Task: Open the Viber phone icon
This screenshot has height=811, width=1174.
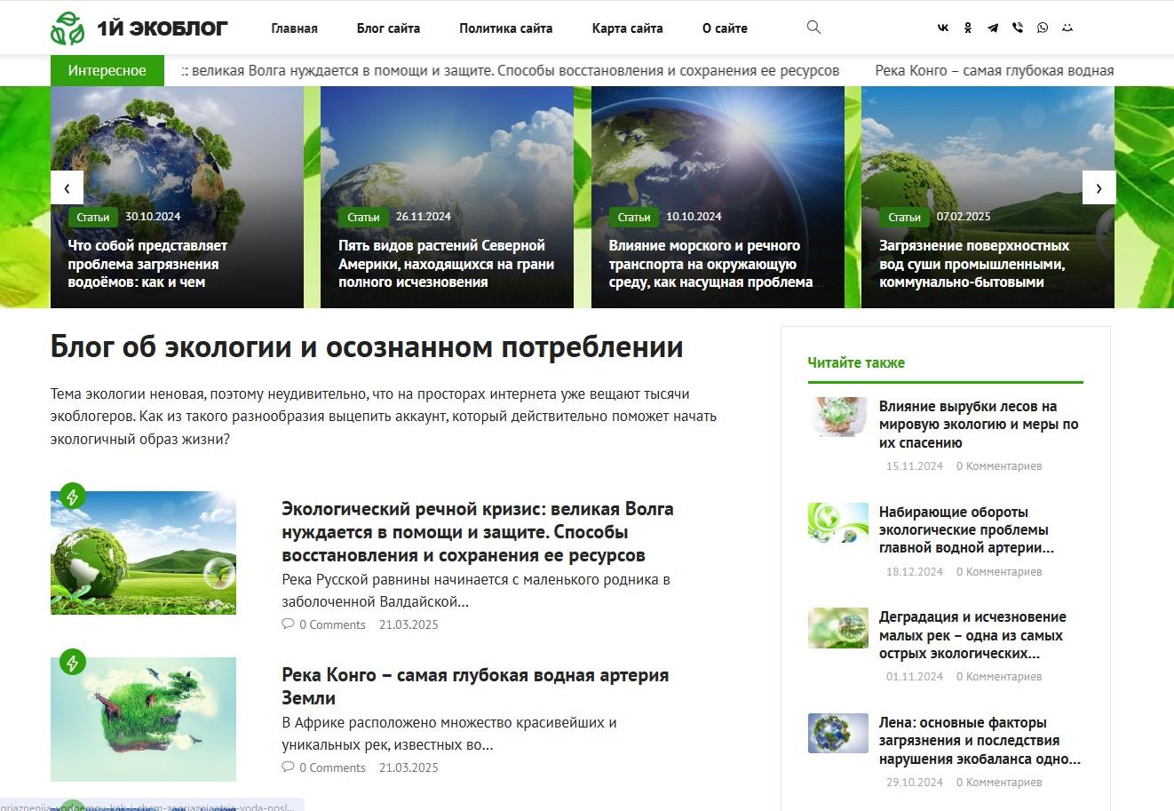Action: pos(1018,28)
